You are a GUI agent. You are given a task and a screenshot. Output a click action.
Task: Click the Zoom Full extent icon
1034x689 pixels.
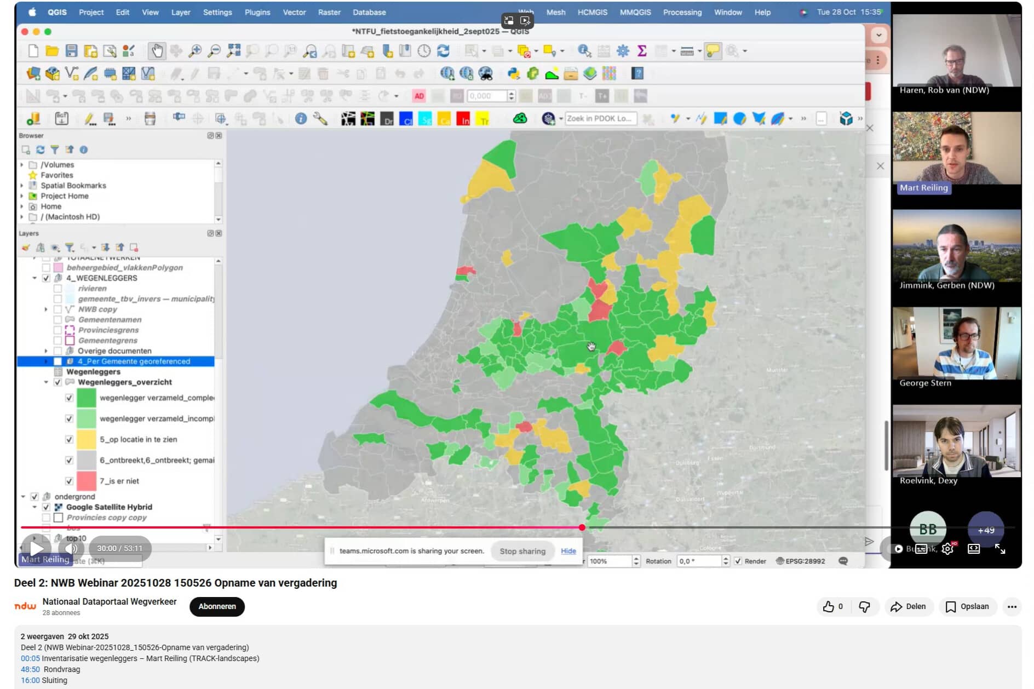(234, 51)
